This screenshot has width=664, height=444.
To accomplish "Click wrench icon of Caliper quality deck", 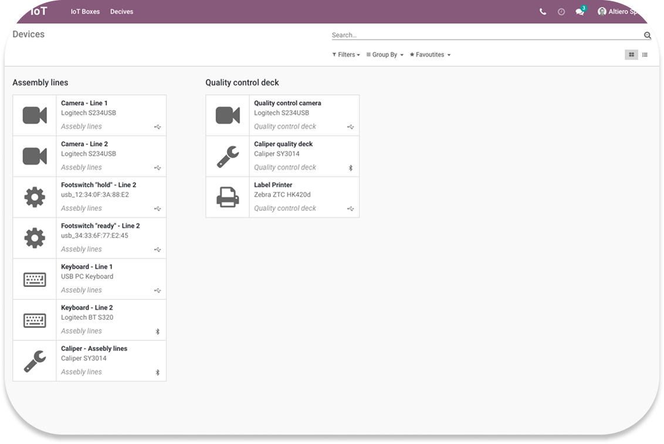I will (228, 156).
